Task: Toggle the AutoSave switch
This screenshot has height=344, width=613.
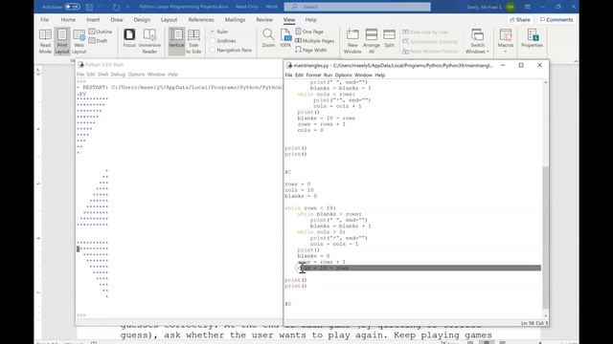Action: 72,7
